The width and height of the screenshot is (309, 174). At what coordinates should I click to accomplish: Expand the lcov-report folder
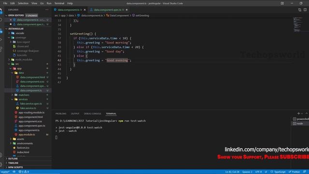click(x=23, y=42)
